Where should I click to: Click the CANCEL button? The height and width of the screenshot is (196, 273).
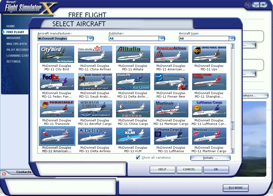189,169
